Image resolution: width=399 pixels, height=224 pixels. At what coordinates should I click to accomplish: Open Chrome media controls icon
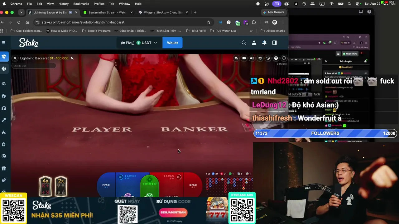click(x=266, y=22)
